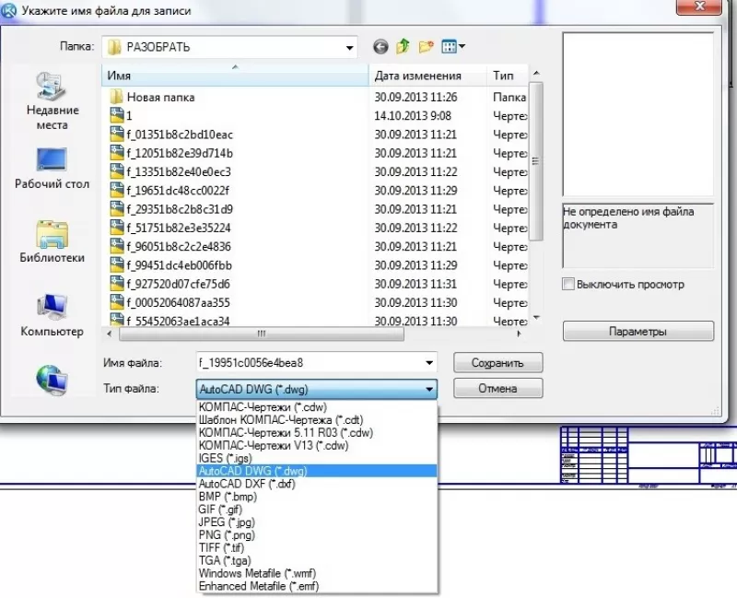Sort by Дата изменения column header
The height and width of the screenshot is (598, 737).
[427, 76]
